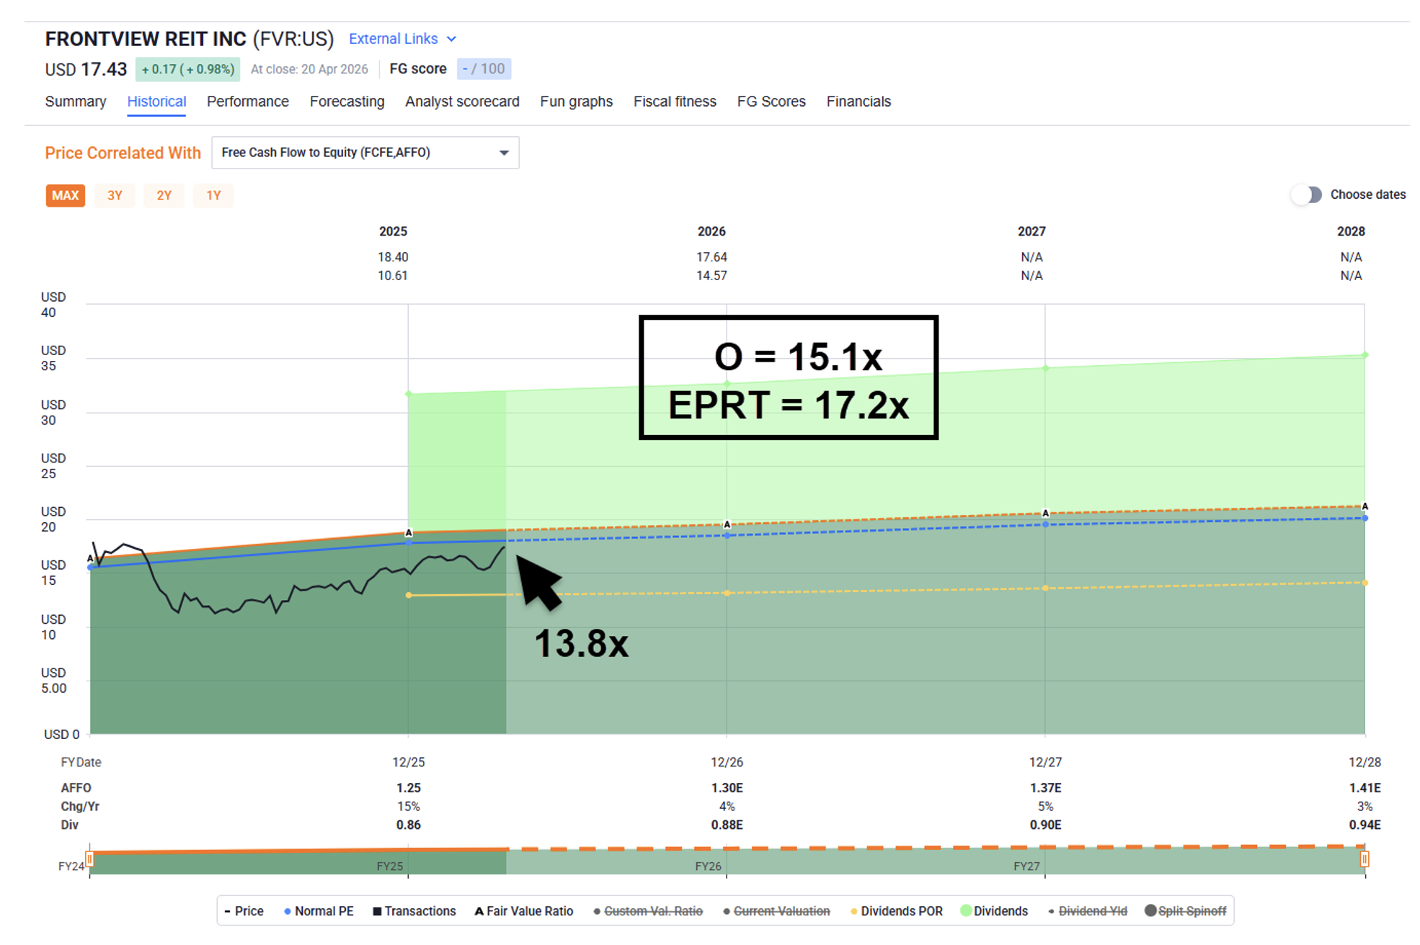Enable the Dividend Yld legend item
Image resolution: width=1420 pixels, height=945 pixels.
(x=1091, y=911)
